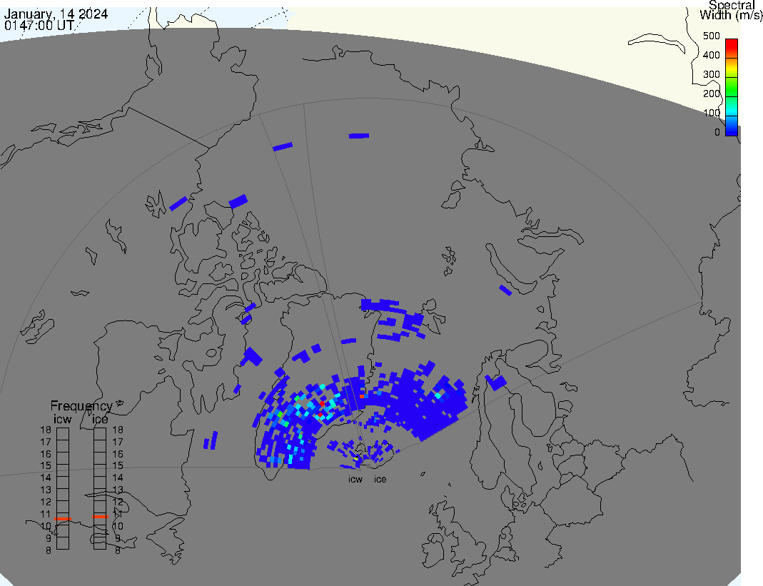Click the colorbar label "100"
This screenshot has width=763, height=586.
pos(712,113)
